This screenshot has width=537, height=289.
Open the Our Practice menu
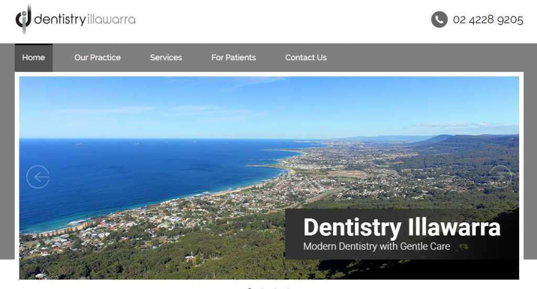click(98, 58)
